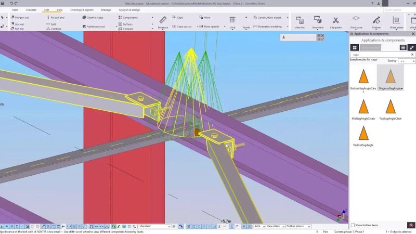Click the collapse arrows button in components panel

411,47
